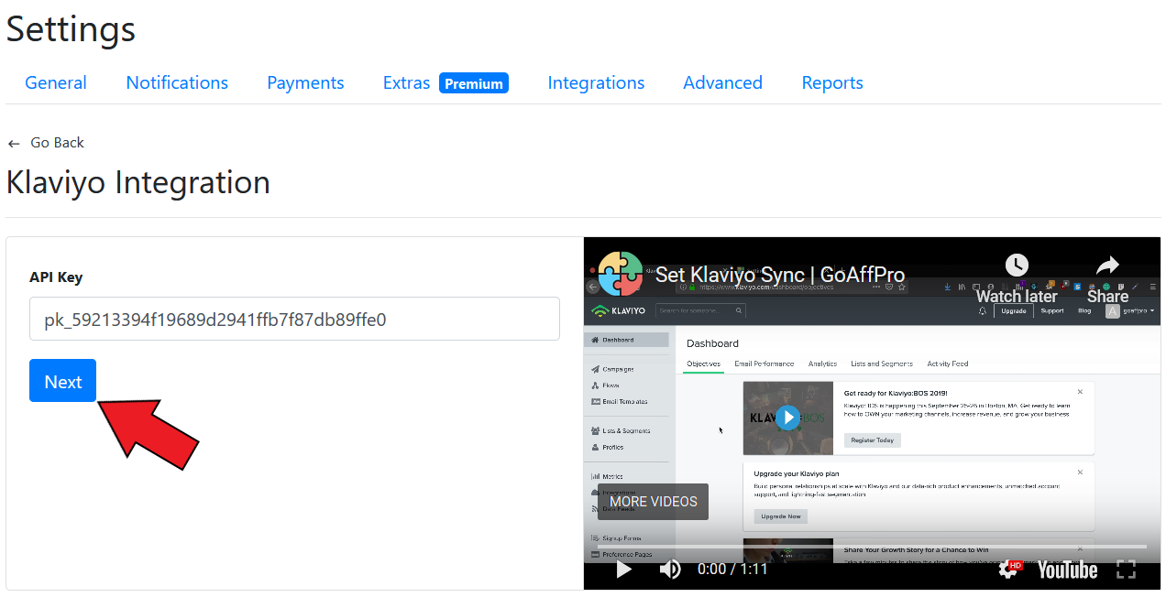This screenshot has width=1166, height=597.
Task: Enter fullscreen video mode
Action: [x=1126, y=570]
